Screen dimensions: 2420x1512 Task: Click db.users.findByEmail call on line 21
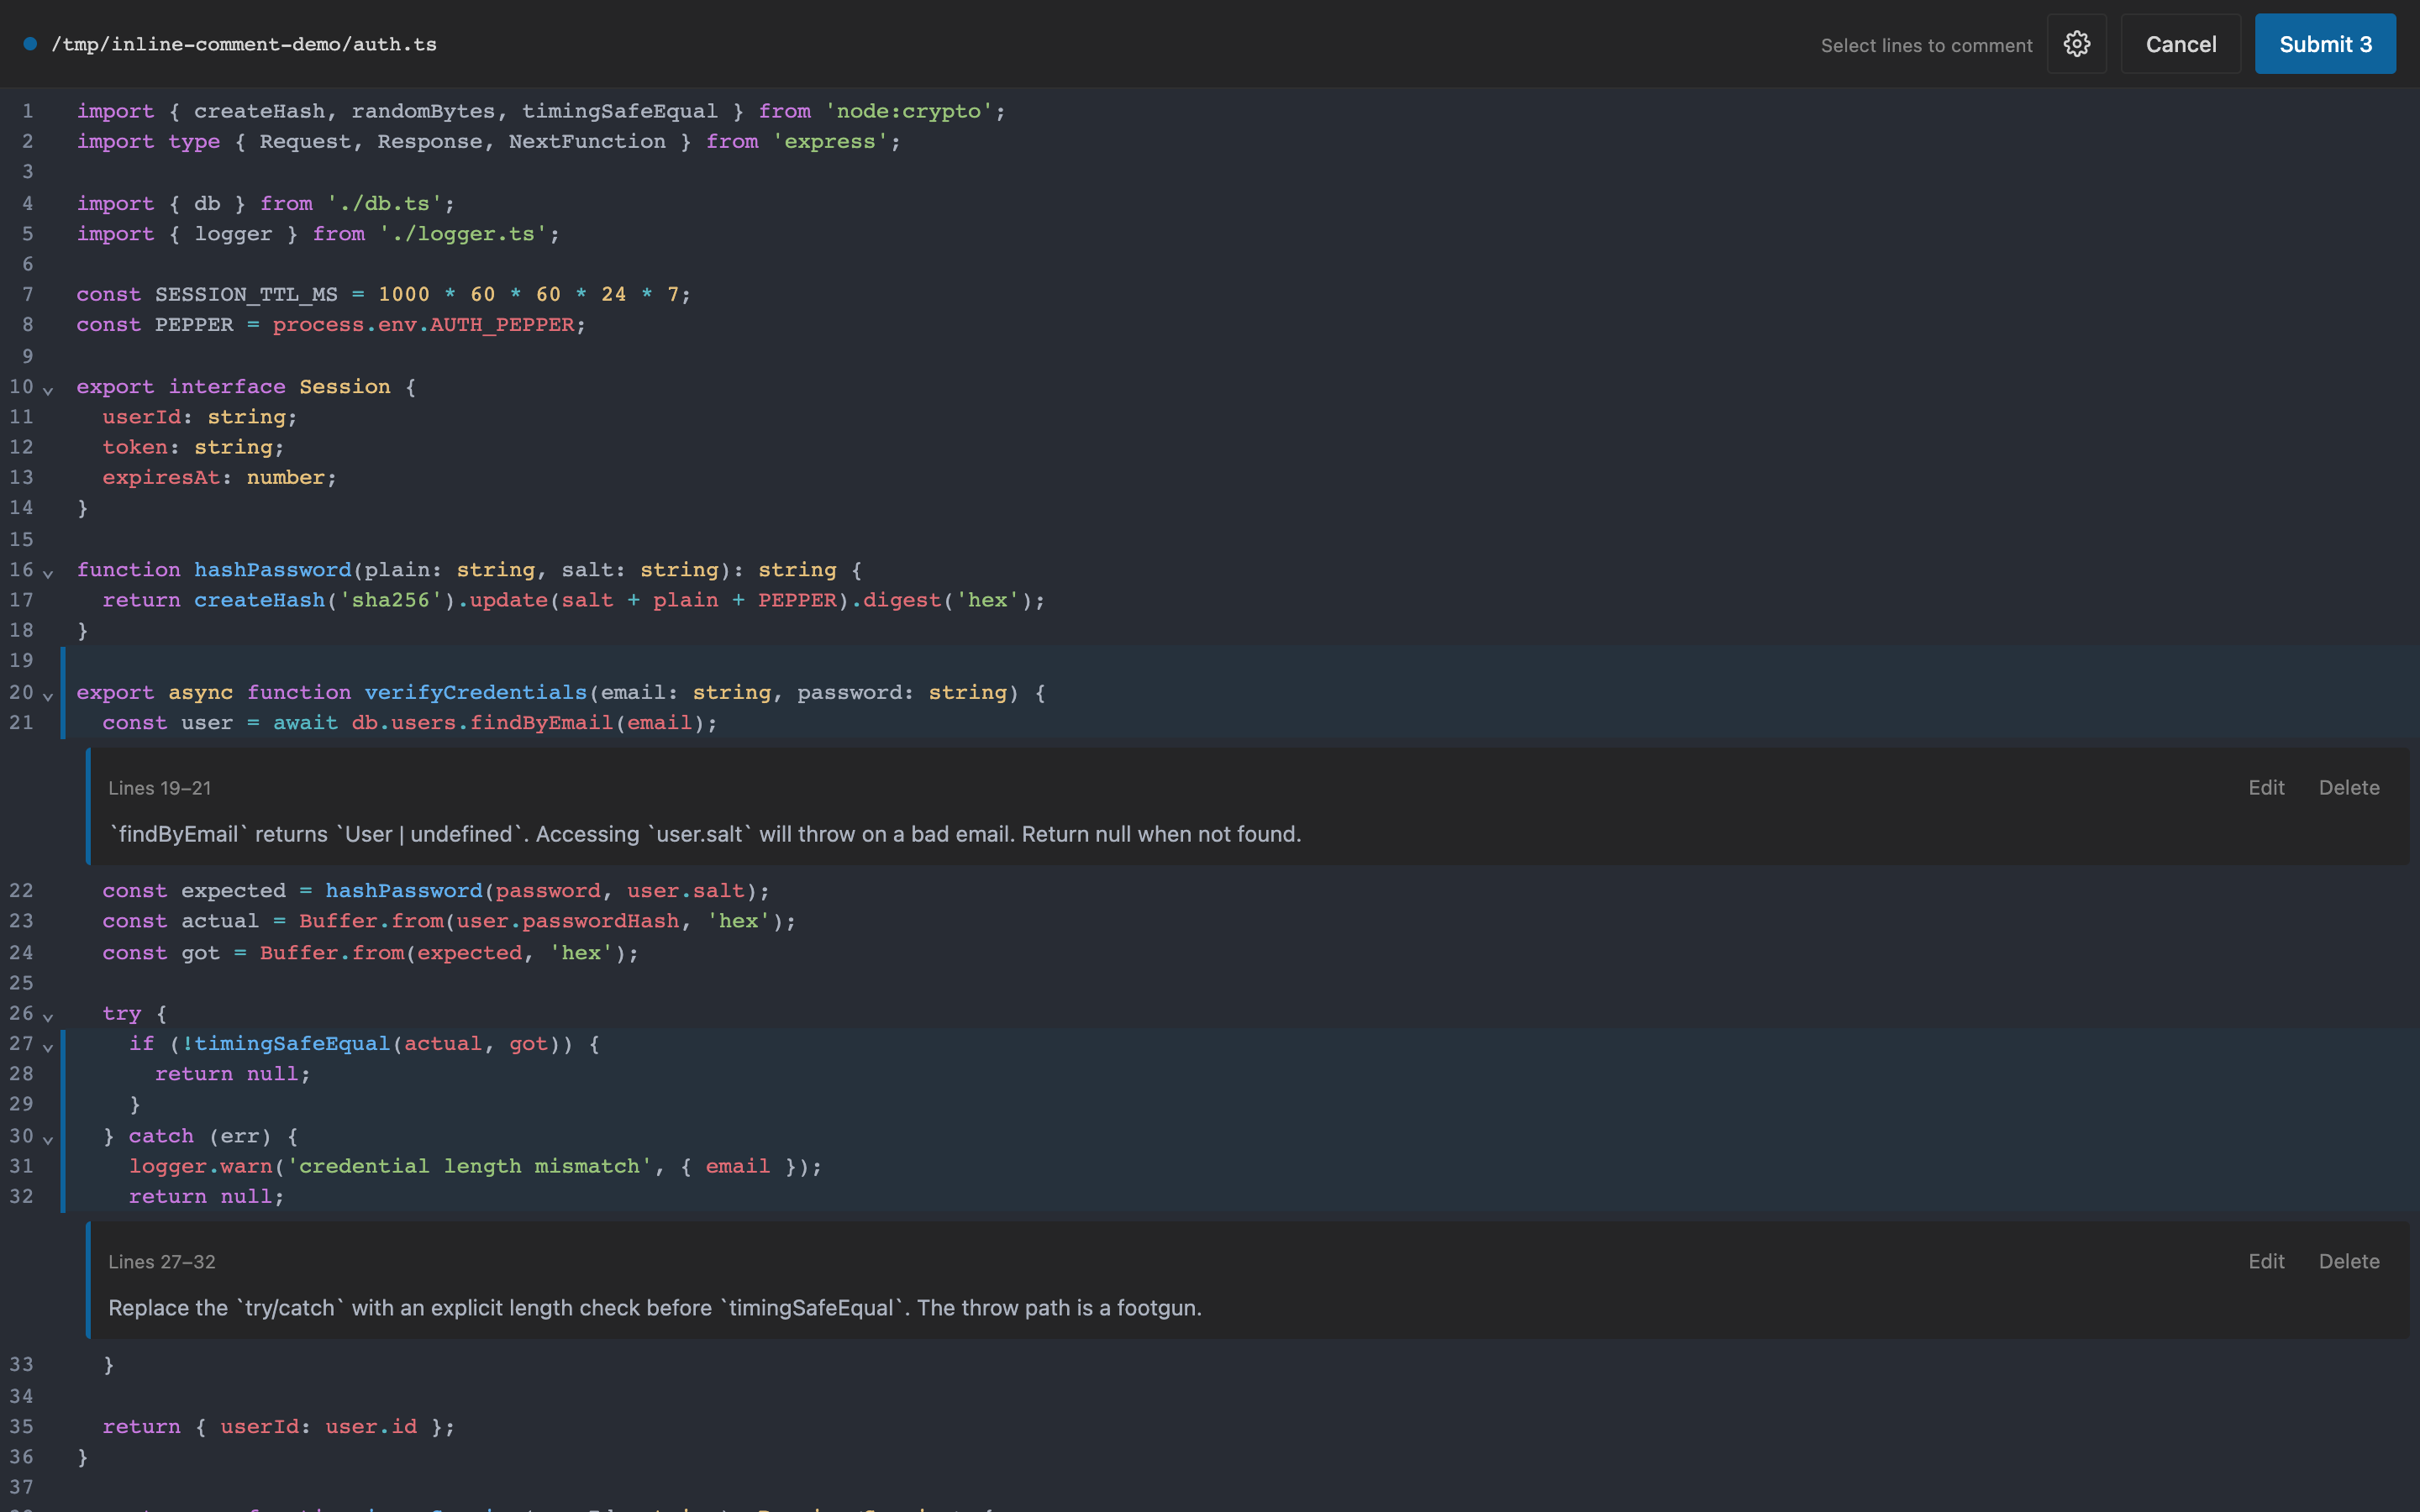pyautogui.click(x=482, y=722)
